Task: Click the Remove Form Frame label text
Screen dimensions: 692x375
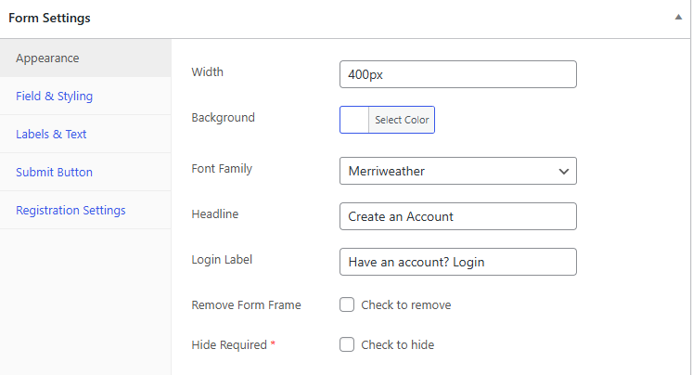Action: [246, 304]
